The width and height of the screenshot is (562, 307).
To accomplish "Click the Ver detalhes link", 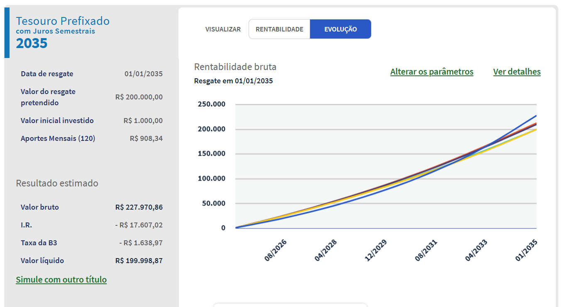I will coord(517,72).
